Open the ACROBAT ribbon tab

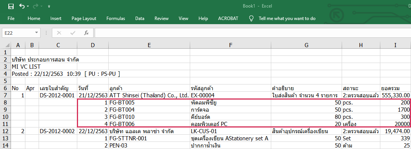click(228, 18)
